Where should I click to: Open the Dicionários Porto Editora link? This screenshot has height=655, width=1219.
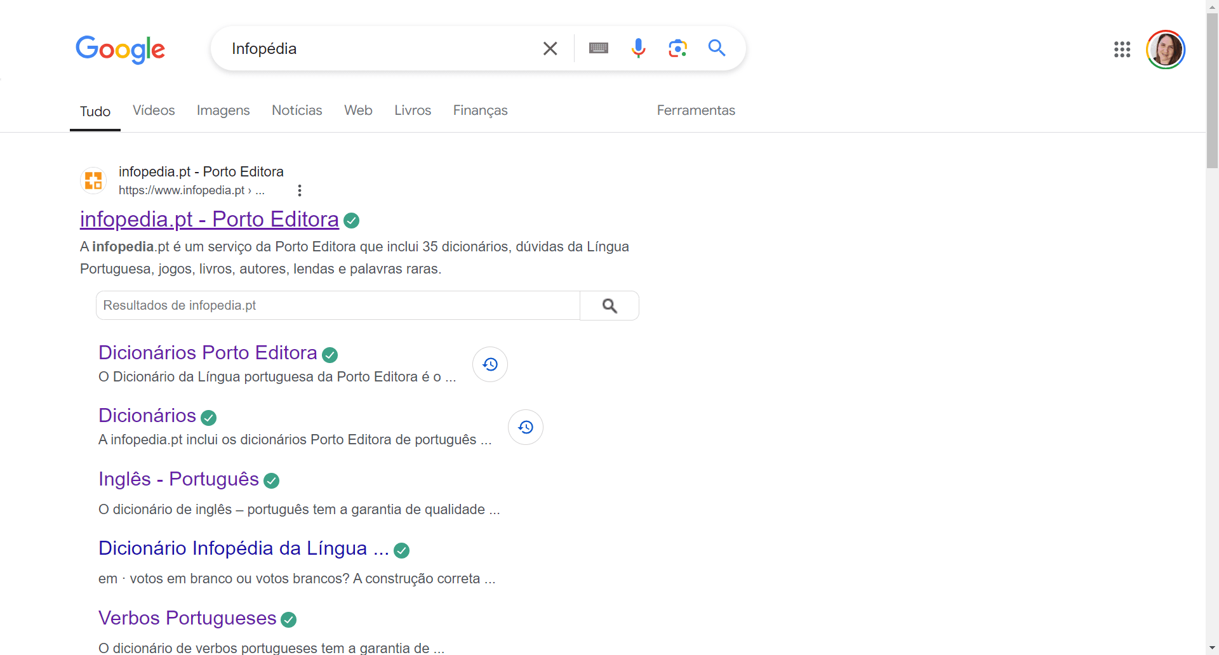[x=208, y=352]
